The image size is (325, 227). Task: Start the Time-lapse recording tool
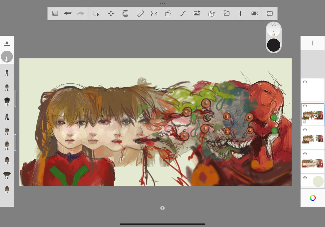[226, 13]
